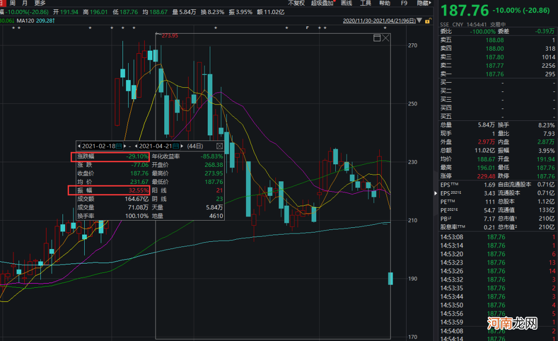Maximize the selected range box icon
This screenshot has height=341, width=558.
(377, 38)
